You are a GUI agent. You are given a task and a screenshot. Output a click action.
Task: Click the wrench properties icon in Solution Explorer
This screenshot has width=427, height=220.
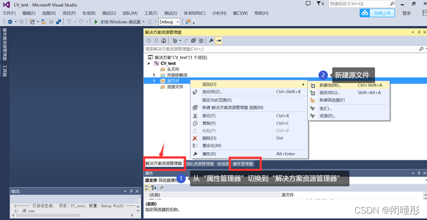pyautogui.click(x=211, y=41)
